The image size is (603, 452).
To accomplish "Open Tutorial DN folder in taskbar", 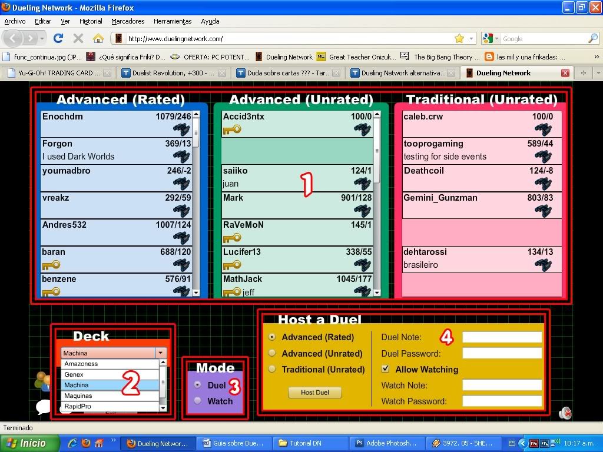I will click(310, 443).
